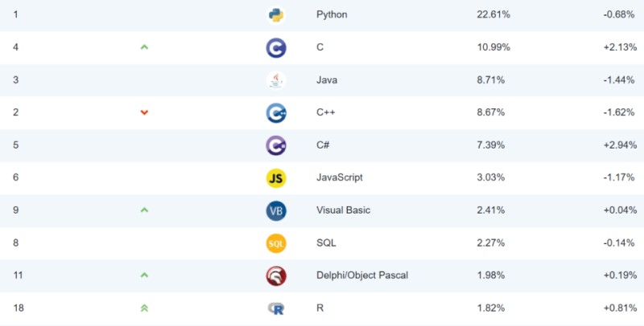Click the -1.44% change value
The height and width of the screenshot is (326, 644).
tap(619, 79)
